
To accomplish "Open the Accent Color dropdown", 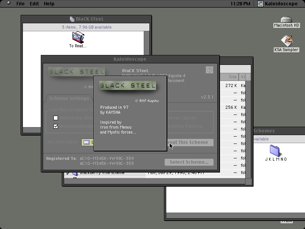I will 88,142.
